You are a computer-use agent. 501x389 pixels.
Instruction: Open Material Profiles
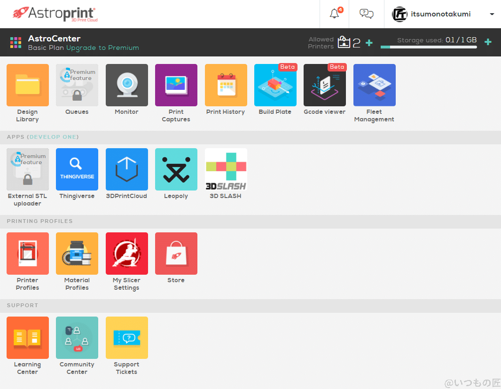click(x=77, y=254)
